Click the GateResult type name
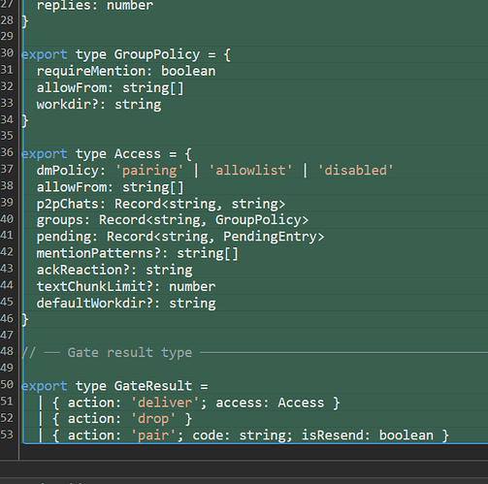Image resolution: width=488 pixels, height=484 pixels. tap(153, 386)
